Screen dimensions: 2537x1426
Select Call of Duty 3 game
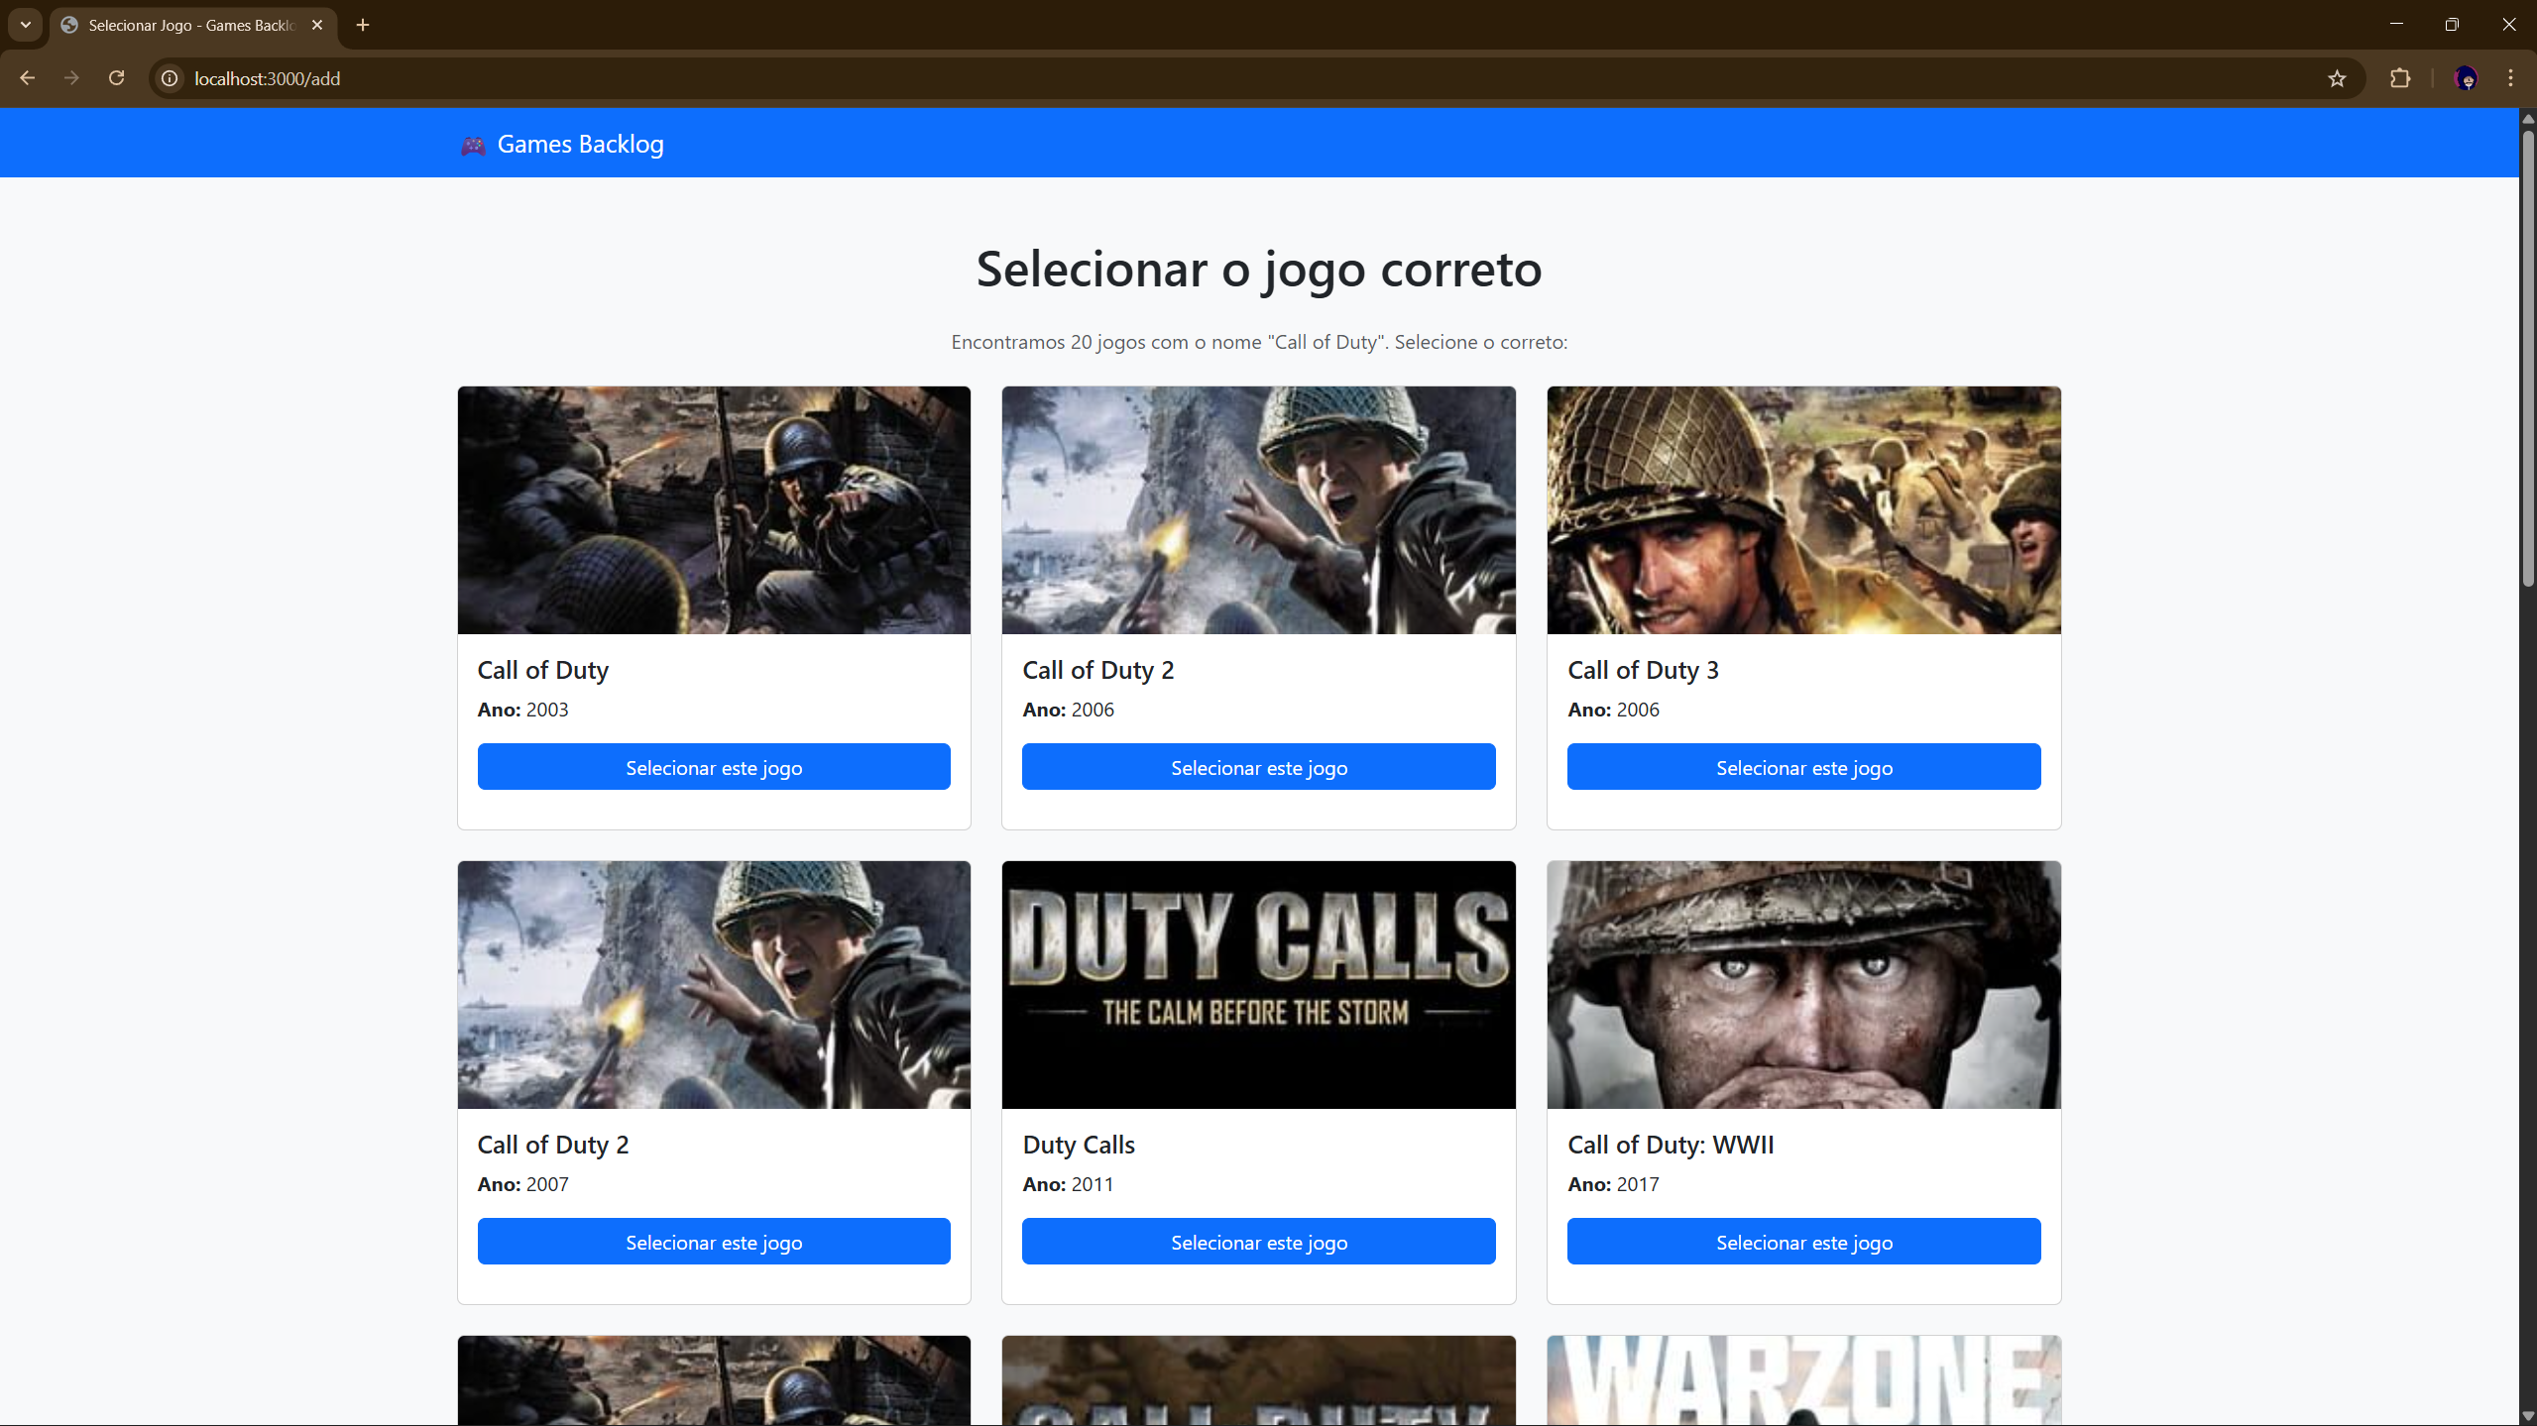(x=1803, y=767)
